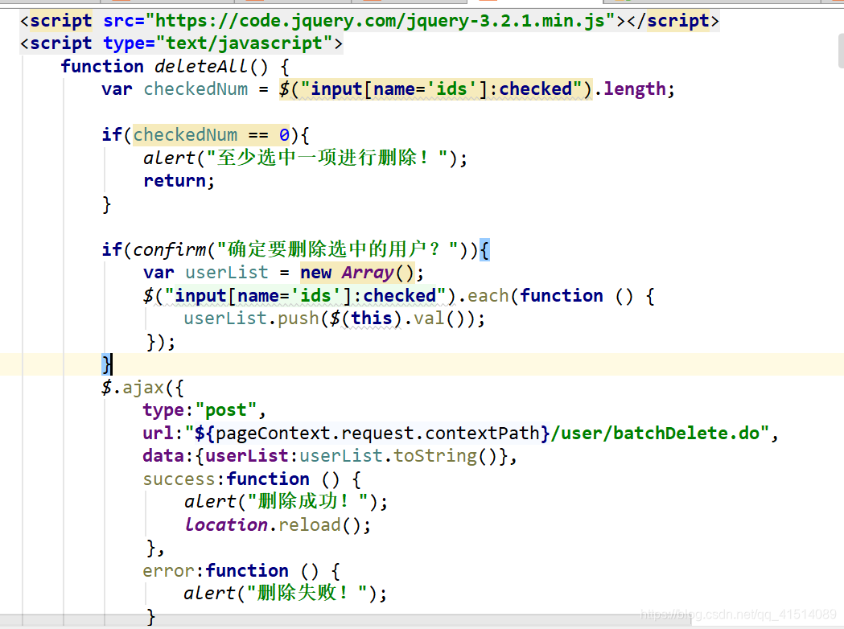
Task: Click the this keyword inside push
Action: click(372, 318)
